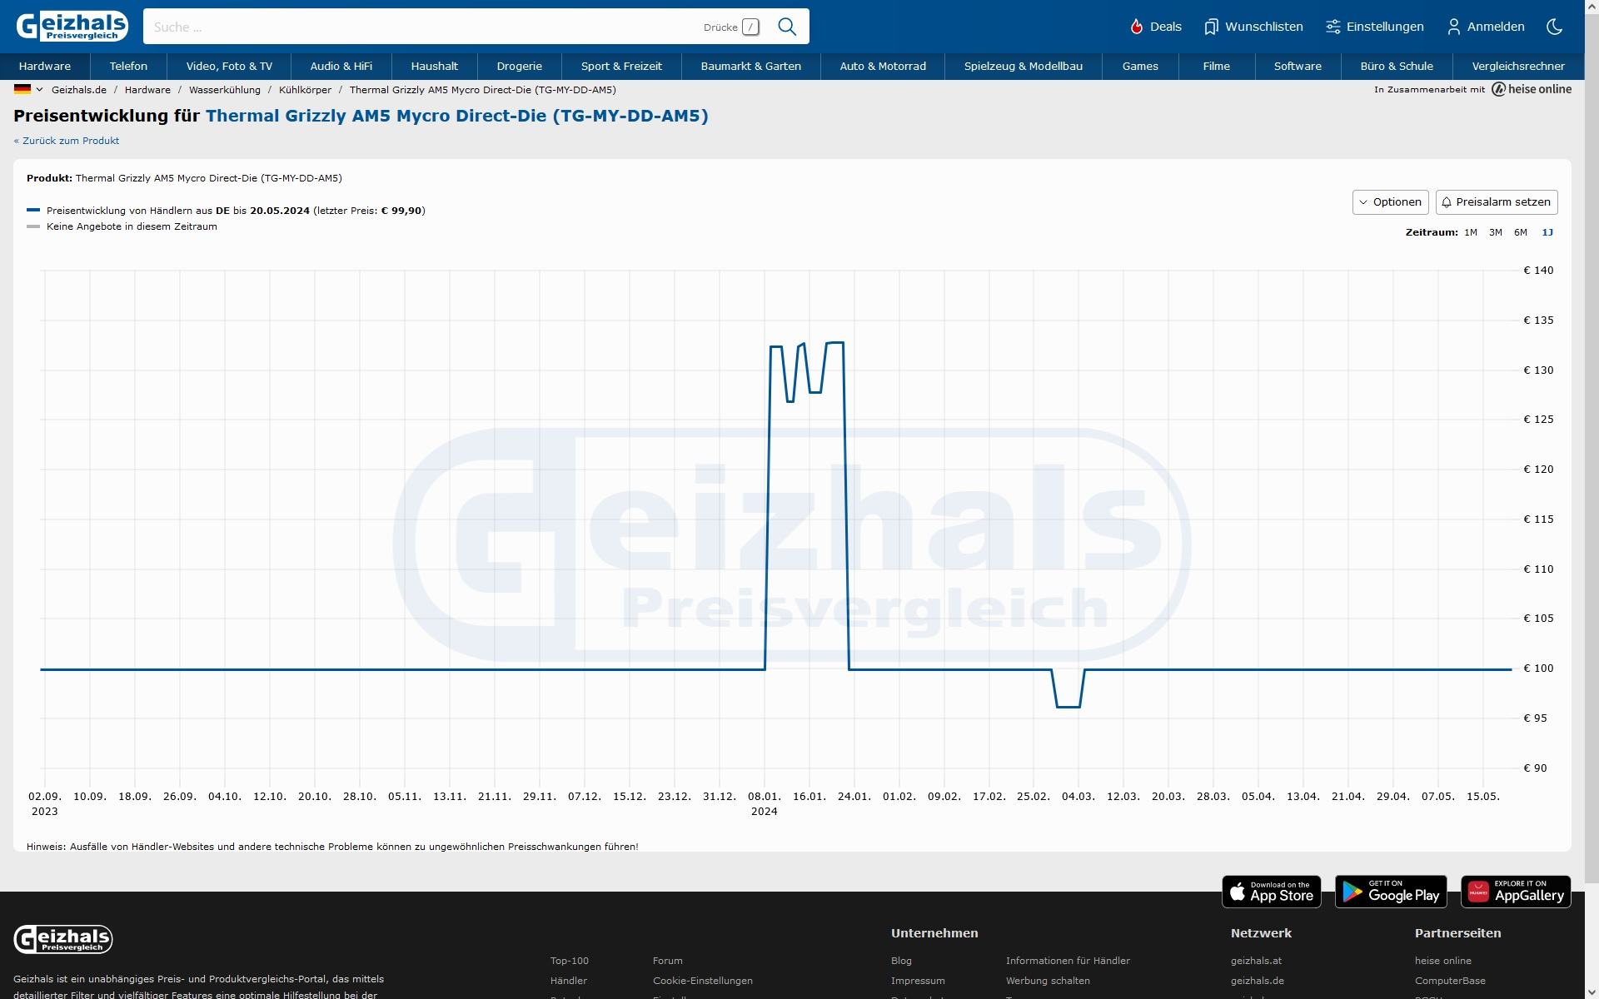Click the search magnifier icon
Image resolution: width=1599 pixels, height=999 pixels.
click(786, 27)
